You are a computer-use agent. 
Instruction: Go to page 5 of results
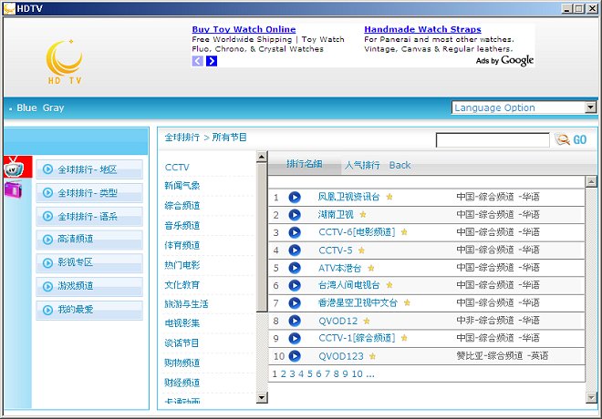310,373
